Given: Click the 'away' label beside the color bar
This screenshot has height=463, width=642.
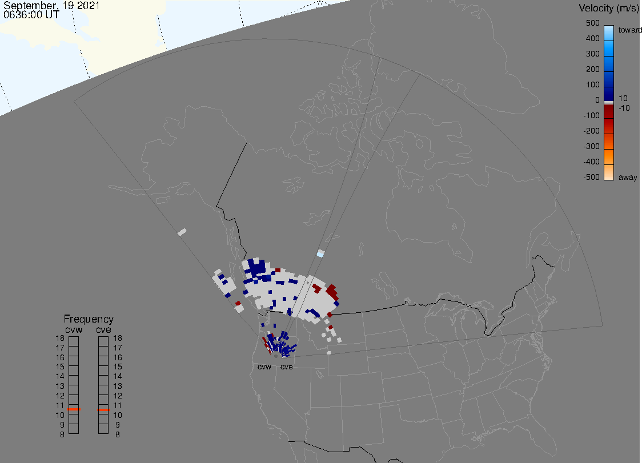Looking at the screenshot, I should (x=628, y=178).
